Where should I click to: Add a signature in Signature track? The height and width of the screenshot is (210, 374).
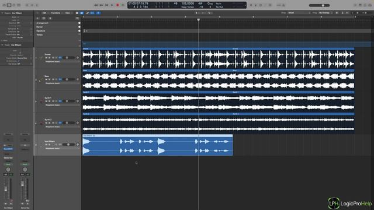79,31
